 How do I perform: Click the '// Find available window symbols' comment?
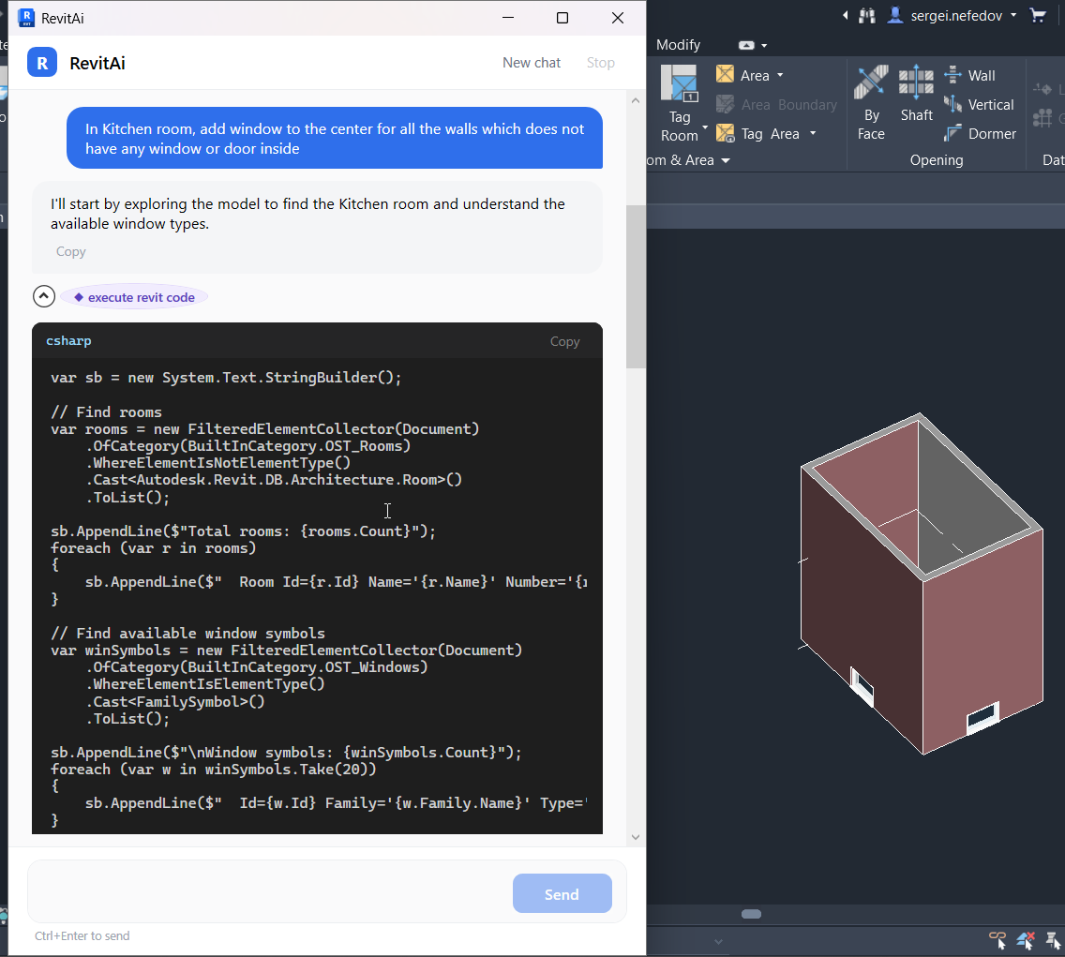coord(187,633)
